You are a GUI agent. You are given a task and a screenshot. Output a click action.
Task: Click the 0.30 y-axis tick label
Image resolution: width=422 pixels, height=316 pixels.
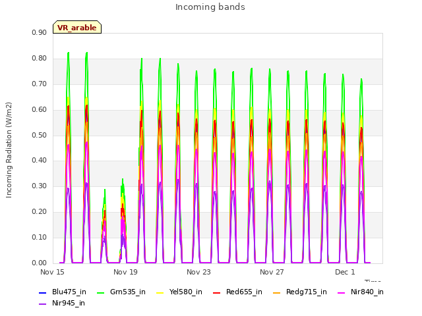39,186
